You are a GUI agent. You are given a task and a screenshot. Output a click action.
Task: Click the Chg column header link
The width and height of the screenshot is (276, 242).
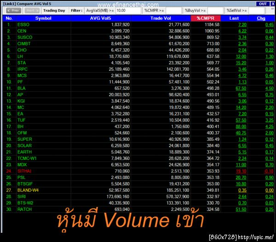click(261, 18)
